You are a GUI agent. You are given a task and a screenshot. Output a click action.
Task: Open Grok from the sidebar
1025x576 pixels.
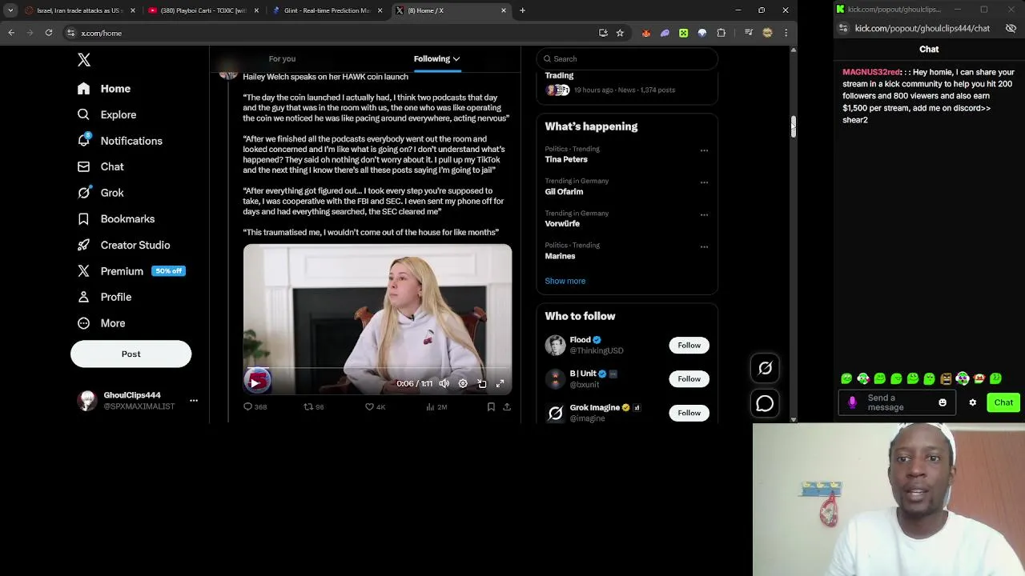click(100, 193)
